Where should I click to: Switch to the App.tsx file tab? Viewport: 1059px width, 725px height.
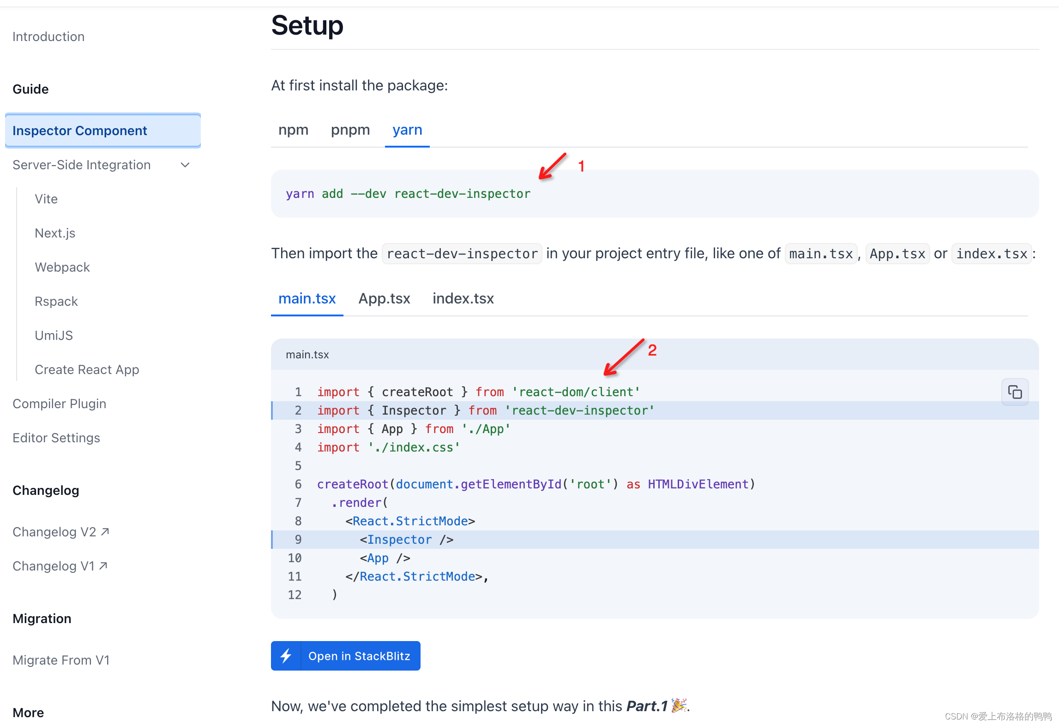pyautogui.click(x=384, y=298)
